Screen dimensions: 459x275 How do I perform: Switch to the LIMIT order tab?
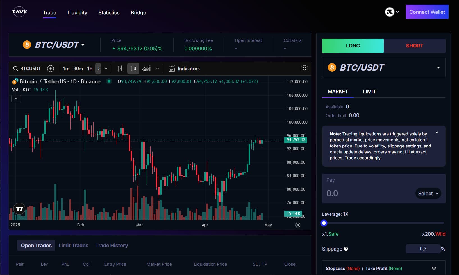point(369,91)
